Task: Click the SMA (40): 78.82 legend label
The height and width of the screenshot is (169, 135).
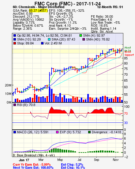Action: (98, 39)
